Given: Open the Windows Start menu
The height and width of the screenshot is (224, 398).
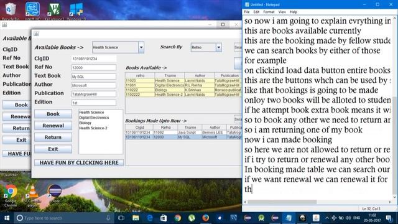Looking at the screenshot, I should [x=7, y=218].
